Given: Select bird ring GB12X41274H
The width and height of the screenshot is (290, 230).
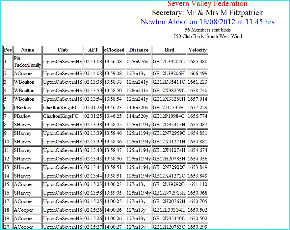Looking at the screenshot, I should coord(169,150).
